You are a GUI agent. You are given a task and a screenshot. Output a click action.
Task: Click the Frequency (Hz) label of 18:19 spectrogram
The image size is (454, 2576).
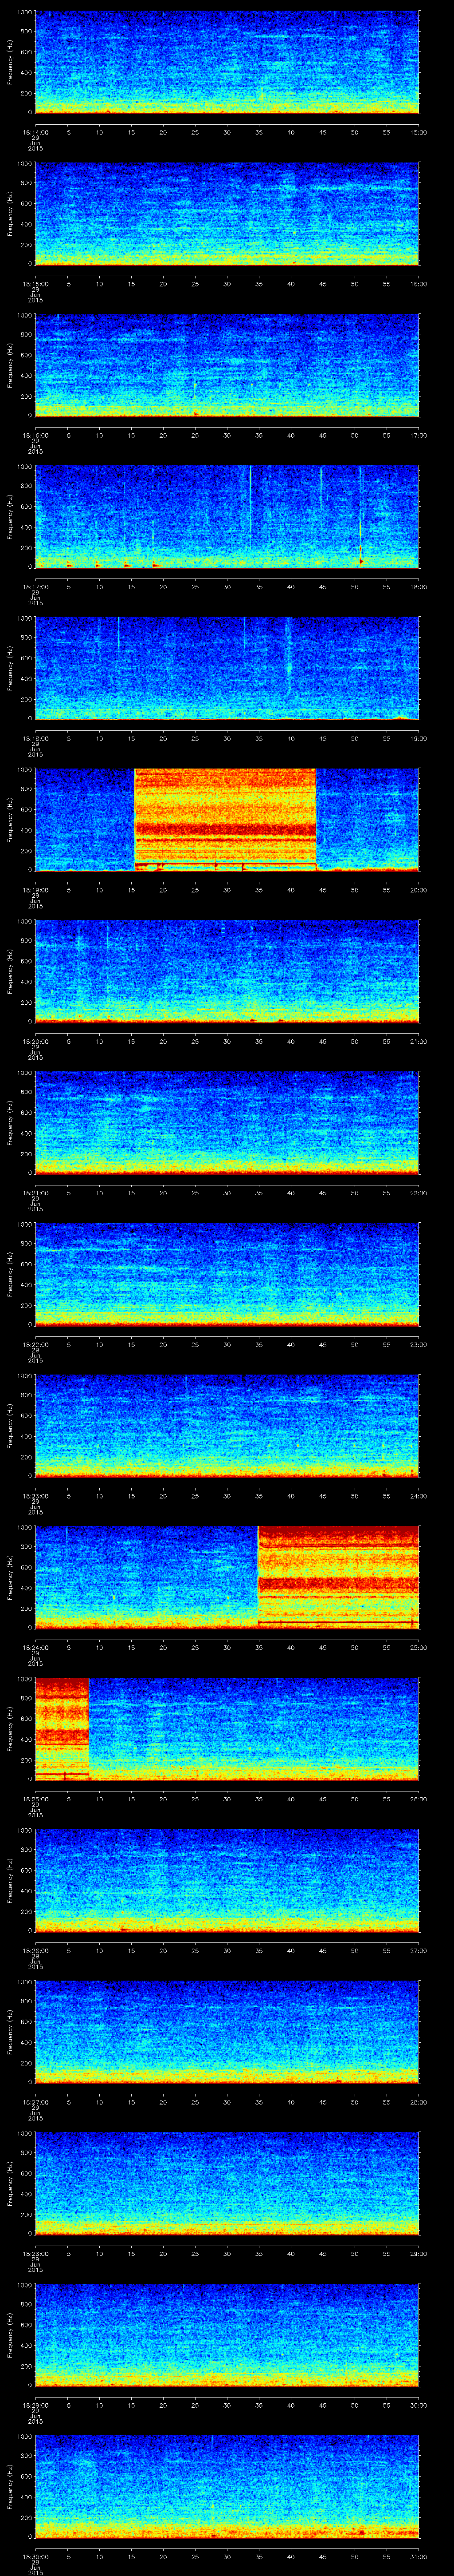[10, 819]
